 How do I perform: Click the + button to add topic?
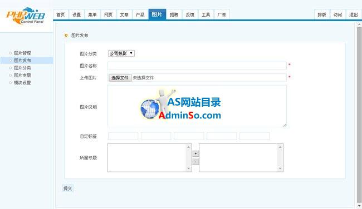(x=195, y=153)
